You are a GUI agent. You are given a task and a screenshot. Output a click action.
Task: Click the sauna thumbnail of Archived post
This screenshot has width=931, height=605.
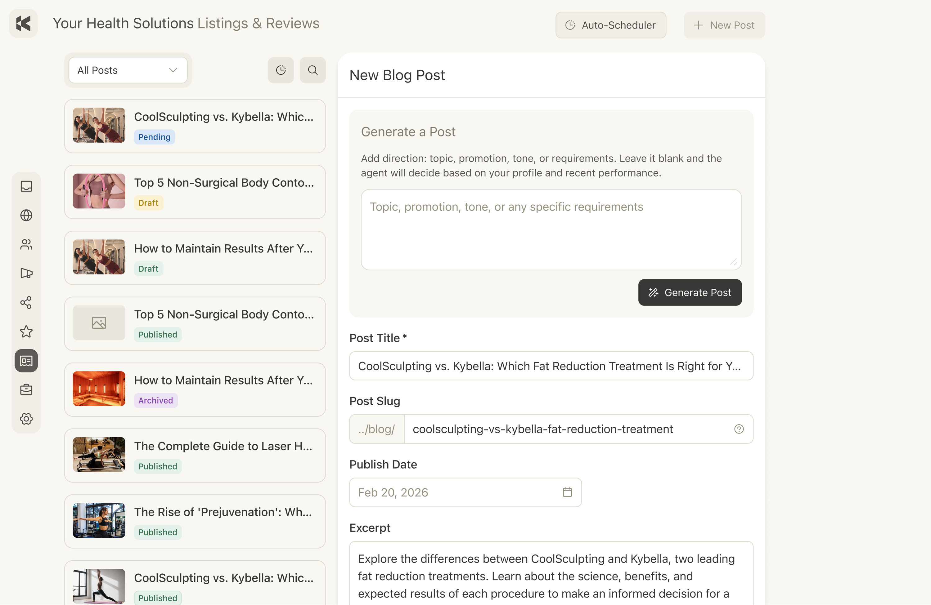pyautogui.click(x=99, y=389)
